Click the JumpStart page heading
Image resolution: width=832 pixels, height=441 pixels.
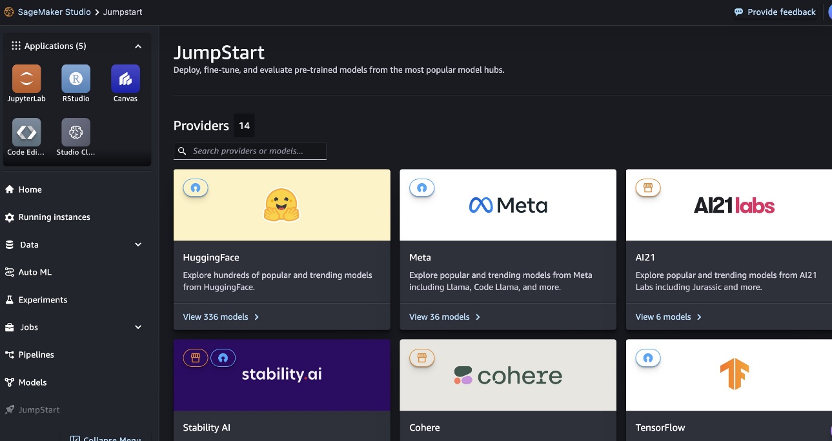point(219,53)
